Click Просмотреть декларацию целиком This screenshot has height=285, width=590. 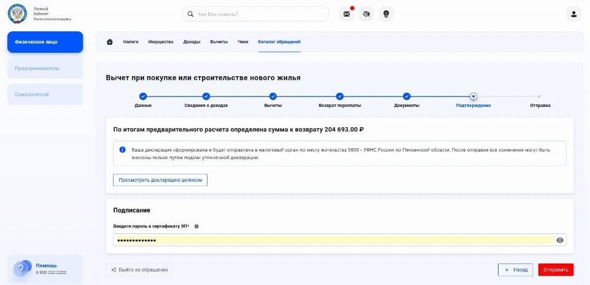(x=160, y=180)
